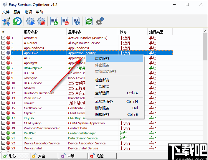Choose 全部选择 in context menu

click(115, 93)
